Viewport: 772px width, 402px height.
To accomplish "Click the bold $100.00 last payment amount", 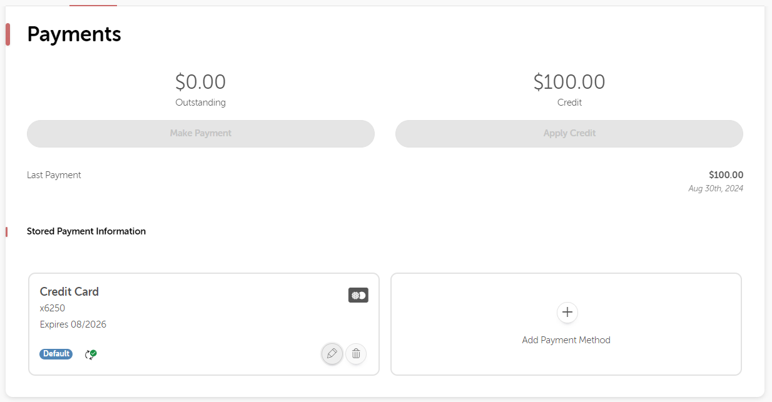I will (726, 175).
